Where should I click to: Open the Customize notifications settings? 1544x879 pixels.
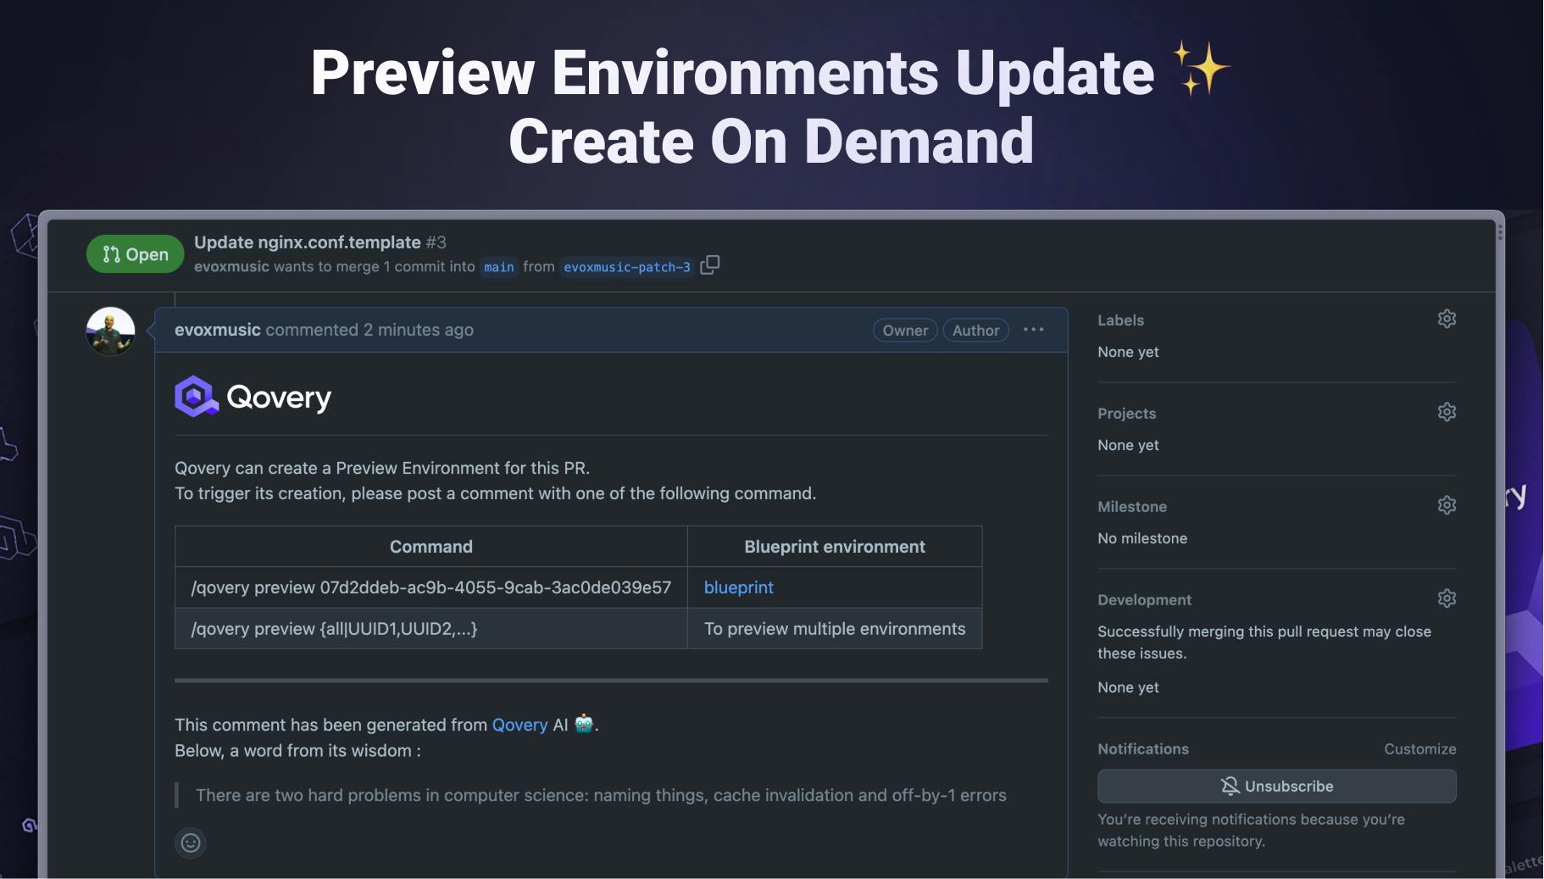click(1419, 748)
